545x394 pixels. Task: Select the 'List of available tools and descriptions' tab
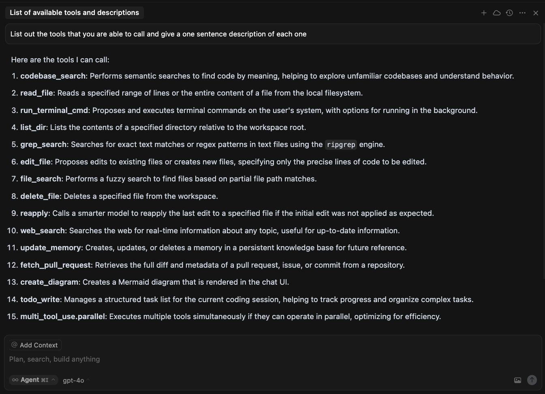coord(75,13)
